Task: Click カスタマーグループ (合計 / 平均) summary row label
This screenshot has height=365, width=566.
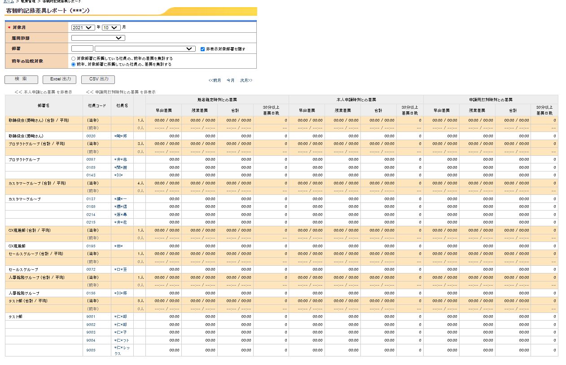Action: point(37,183)
